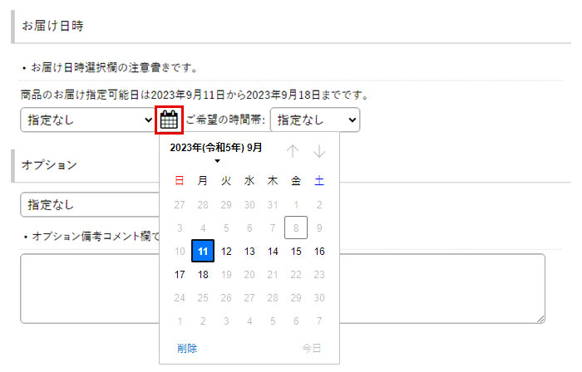Open the calendar date picker icon
The image size is (582, 372).
point(170,120)
